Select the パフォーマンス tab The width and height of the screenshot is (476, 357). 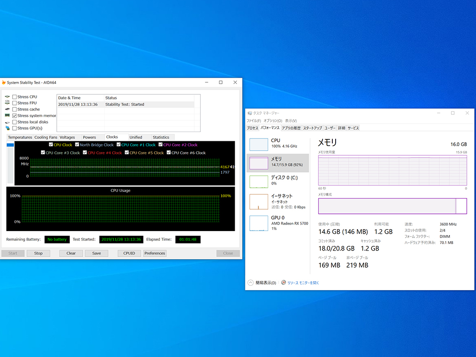click(x=270, y=128)
